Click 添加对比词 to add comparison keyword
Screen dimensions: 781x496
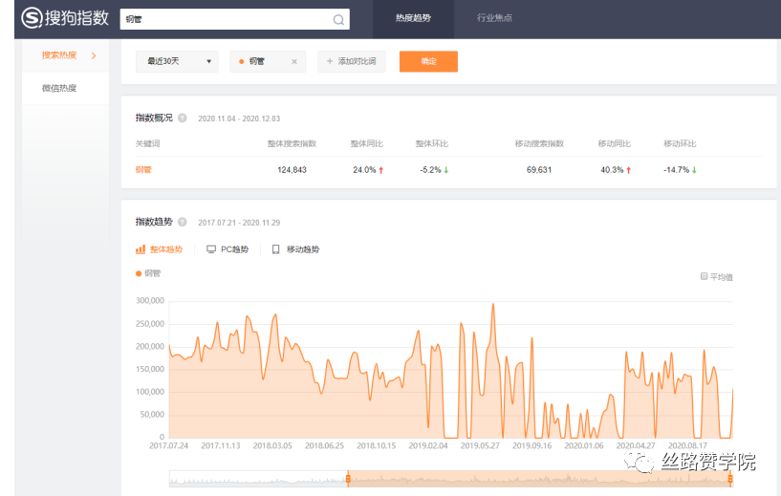tap(352, 61)
